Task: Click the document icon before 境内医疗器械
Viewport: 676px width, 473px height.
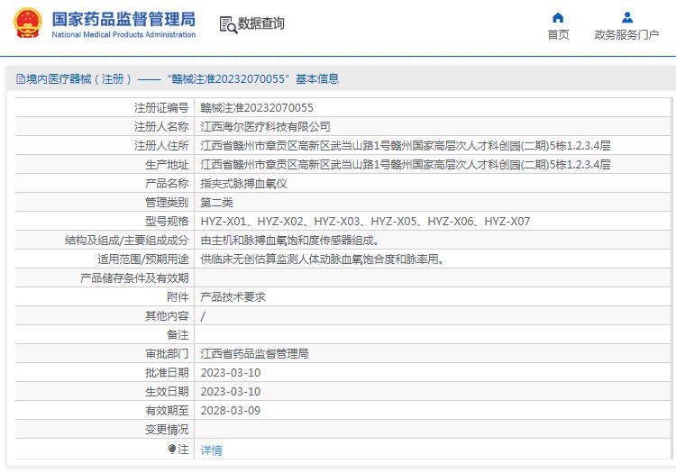Action: pyautogui.click(x=20, y=79)
